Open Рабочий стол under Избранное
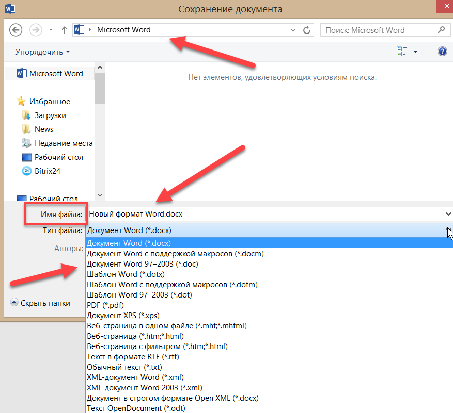 point(59,157)
